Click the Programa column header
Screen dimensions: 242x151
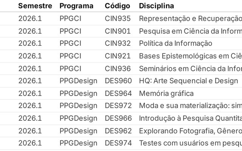pos(76,6)
